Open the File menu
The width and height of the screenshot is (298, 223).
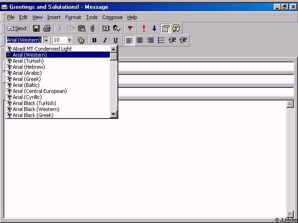tap(11, 17)
